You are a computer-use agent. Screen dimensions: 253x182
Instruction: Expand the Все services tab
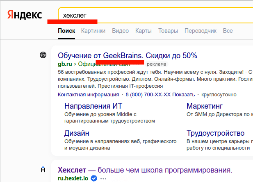(x=228, y=31)
